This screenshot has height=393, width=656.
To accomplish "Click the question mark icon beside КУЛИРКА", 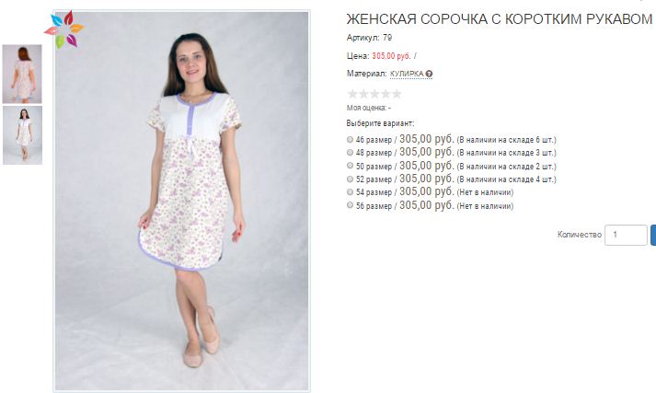I will pyautogui.click(x=429, y=74).
